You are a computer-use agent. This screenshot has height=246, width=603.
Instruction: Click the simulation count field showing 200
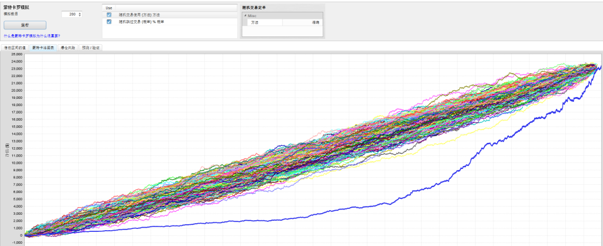click(x=69, y=14)
